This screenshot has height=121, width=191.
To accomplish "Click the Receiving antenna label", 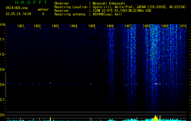I will [x=70, y=14].
